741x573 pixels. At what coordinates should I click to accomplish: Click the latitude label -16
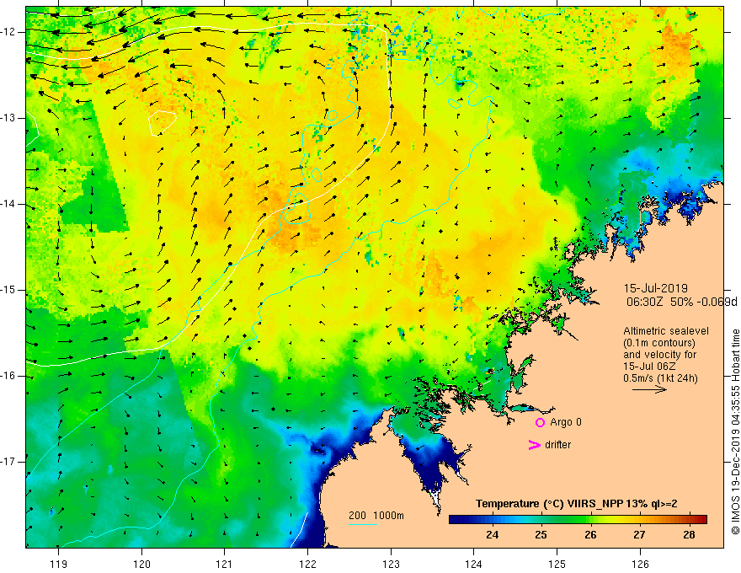pyautogui.click(x=8, y=376)
